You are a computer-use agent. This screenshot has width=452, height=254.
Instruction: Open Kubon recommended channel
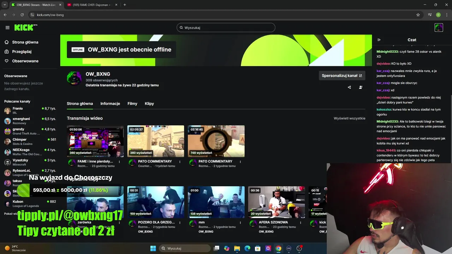click(x=30, y=204)
